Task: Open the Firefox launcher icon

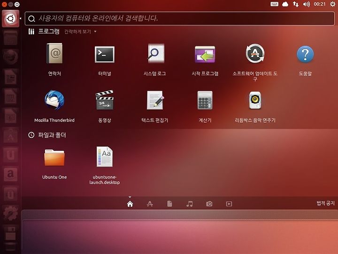Action: (x=10, y=57)
